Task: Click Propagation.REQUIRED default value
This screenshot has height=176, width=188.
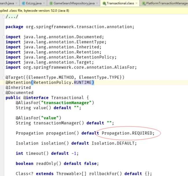Action: (127, 133)
